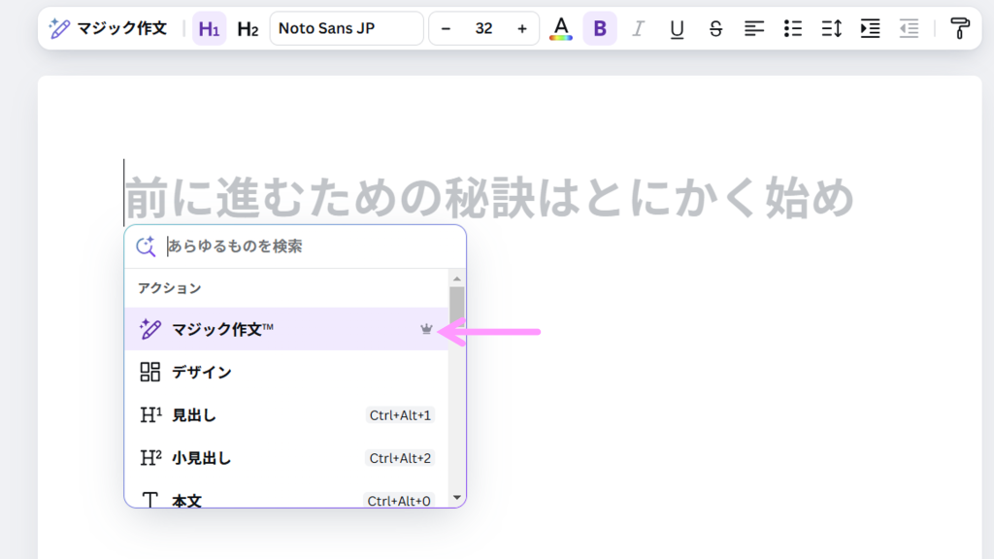
Task: Toggle bold formatting
Action: pos(599,29)
